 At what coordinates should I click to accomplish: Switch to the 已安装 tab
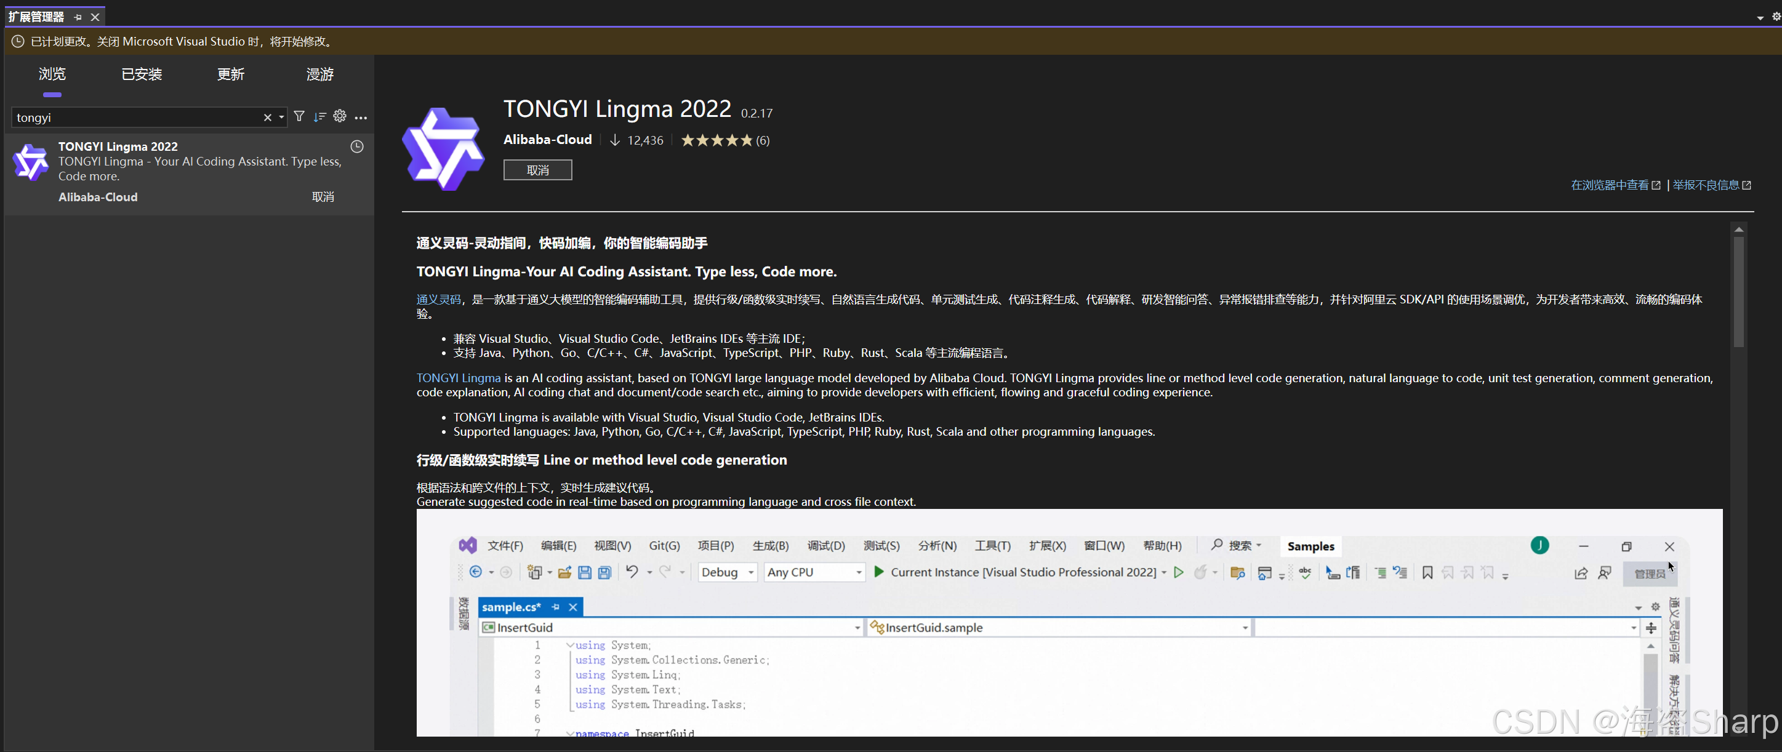[141, 74]
